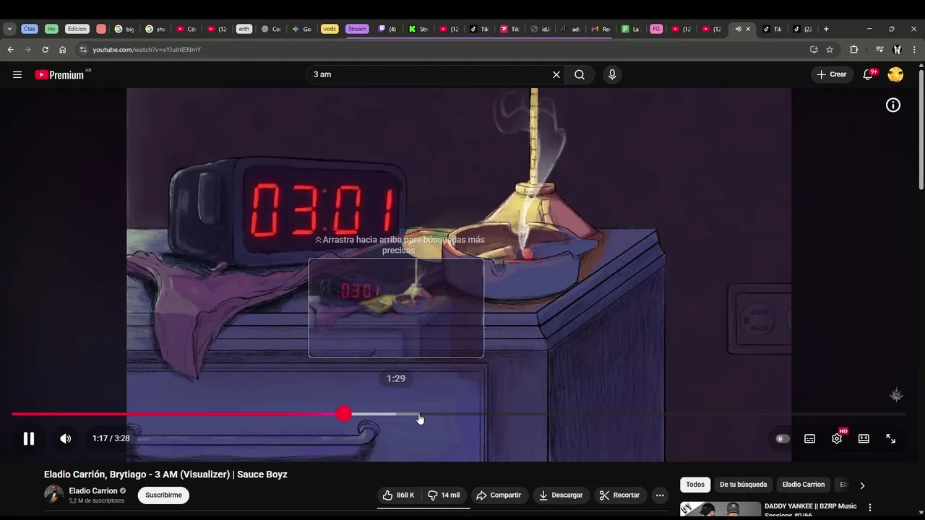This screenshot has height=520, width=925.
Task: Open a new browser tab
Action: pos(826,29)
